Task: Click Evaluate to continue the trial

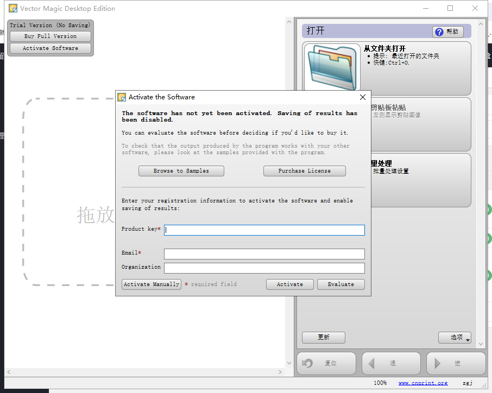Action: [341, 284]
